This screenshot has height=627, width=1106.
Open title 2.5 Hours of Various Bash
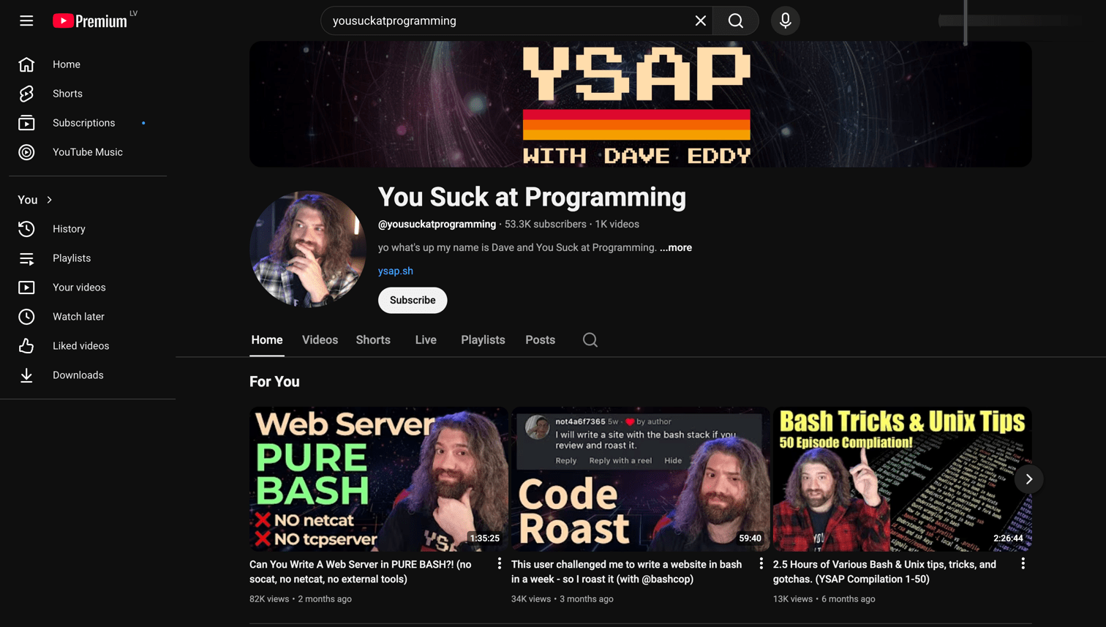tap(884, 571)
